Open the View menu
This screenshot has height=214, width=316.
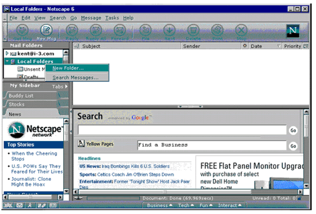click(x=39, y=18)
